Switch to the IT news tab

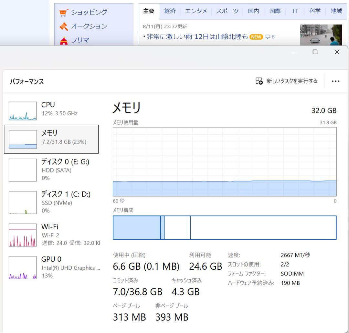click(295, 11)
